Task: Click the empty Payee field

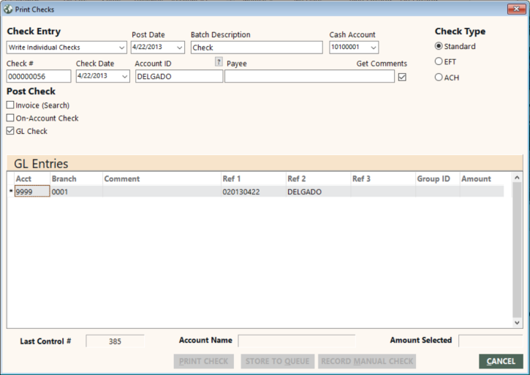Action: (x=309, y=77)
